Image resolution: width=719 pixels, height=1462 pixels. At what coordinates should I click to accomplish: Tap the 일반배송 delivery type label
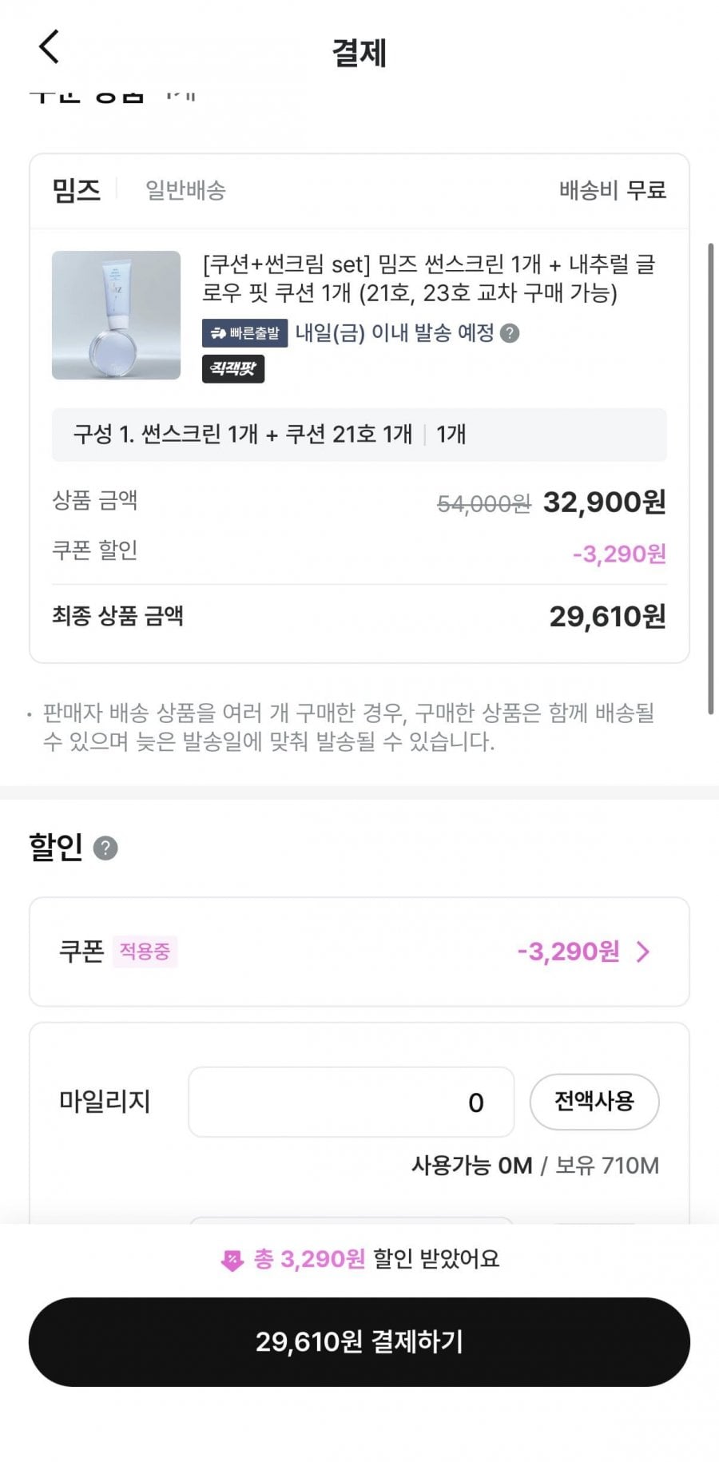[x=185, y=190]
